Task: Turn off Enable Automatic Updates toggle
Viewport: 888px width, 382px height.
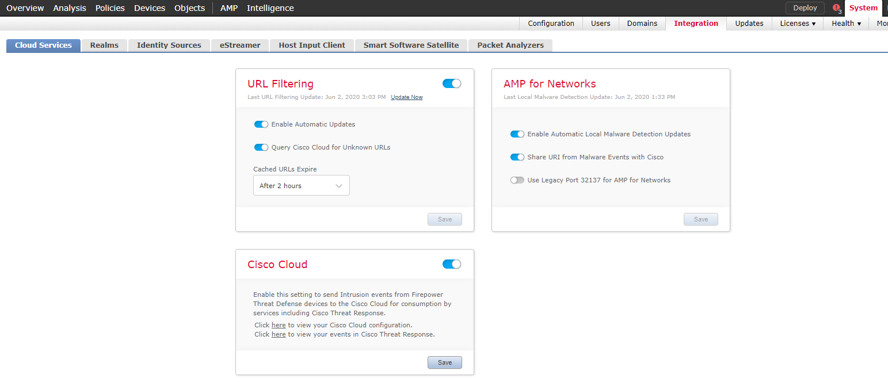Action: pyautogui.click(x=261, y=124)
